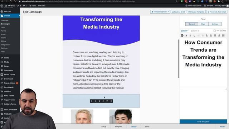Open the weMail sidebar menu
The height and width of the screenshot is (129, 229).
(10, 16)
